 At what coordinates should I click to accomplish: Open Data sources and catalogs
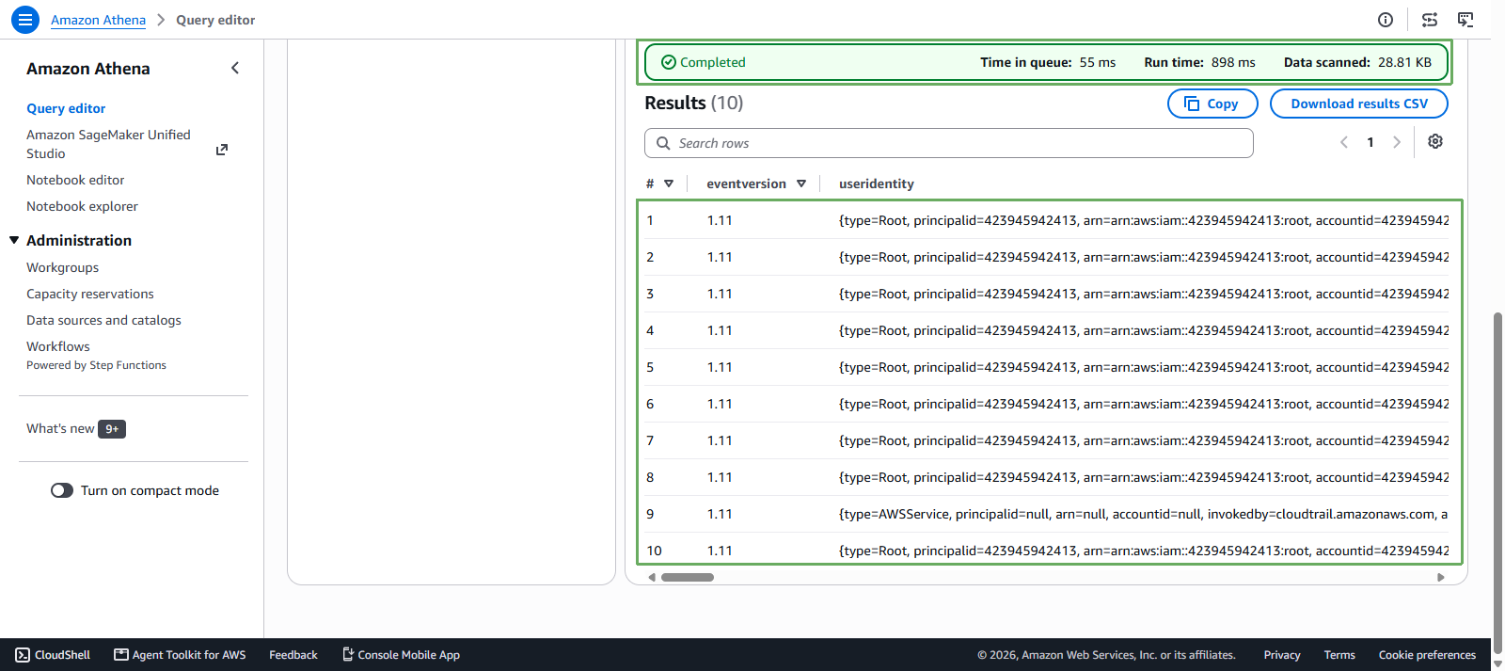point(103,320)
